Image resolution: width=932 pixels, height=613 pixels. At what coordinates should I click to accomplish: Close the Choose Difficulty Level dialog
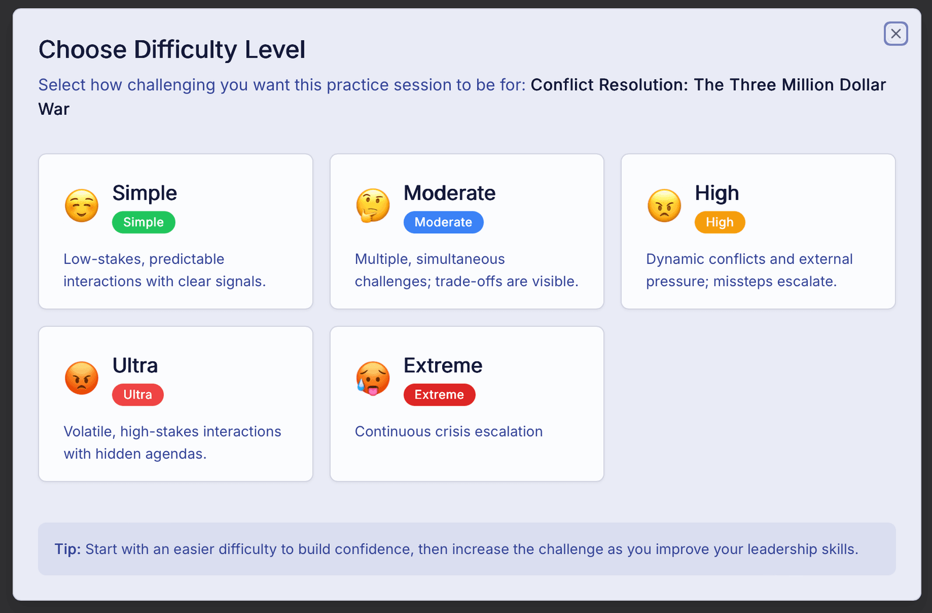895,34
